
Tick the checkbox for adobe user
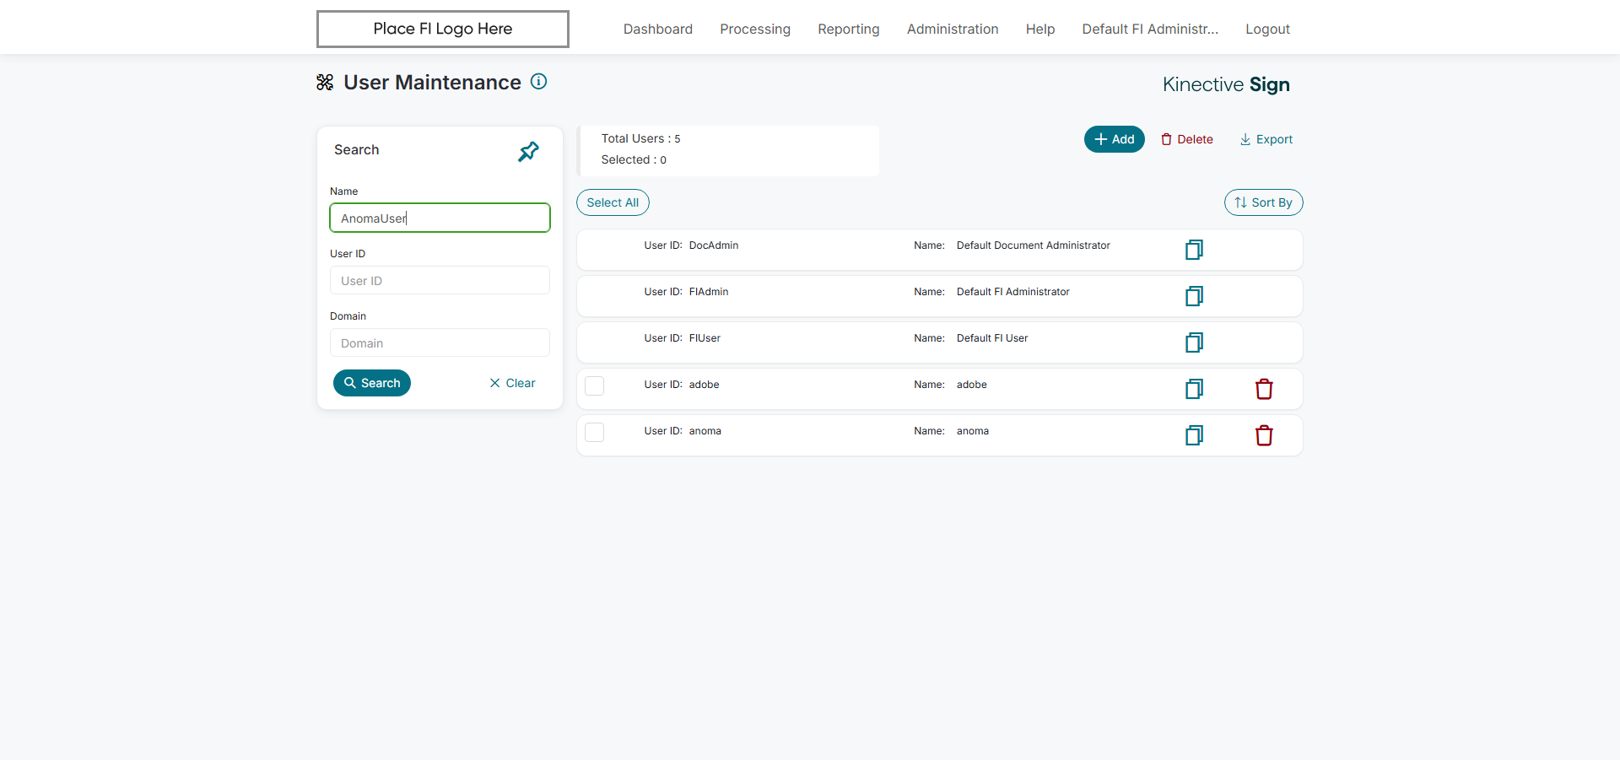[x=595, y=385]
